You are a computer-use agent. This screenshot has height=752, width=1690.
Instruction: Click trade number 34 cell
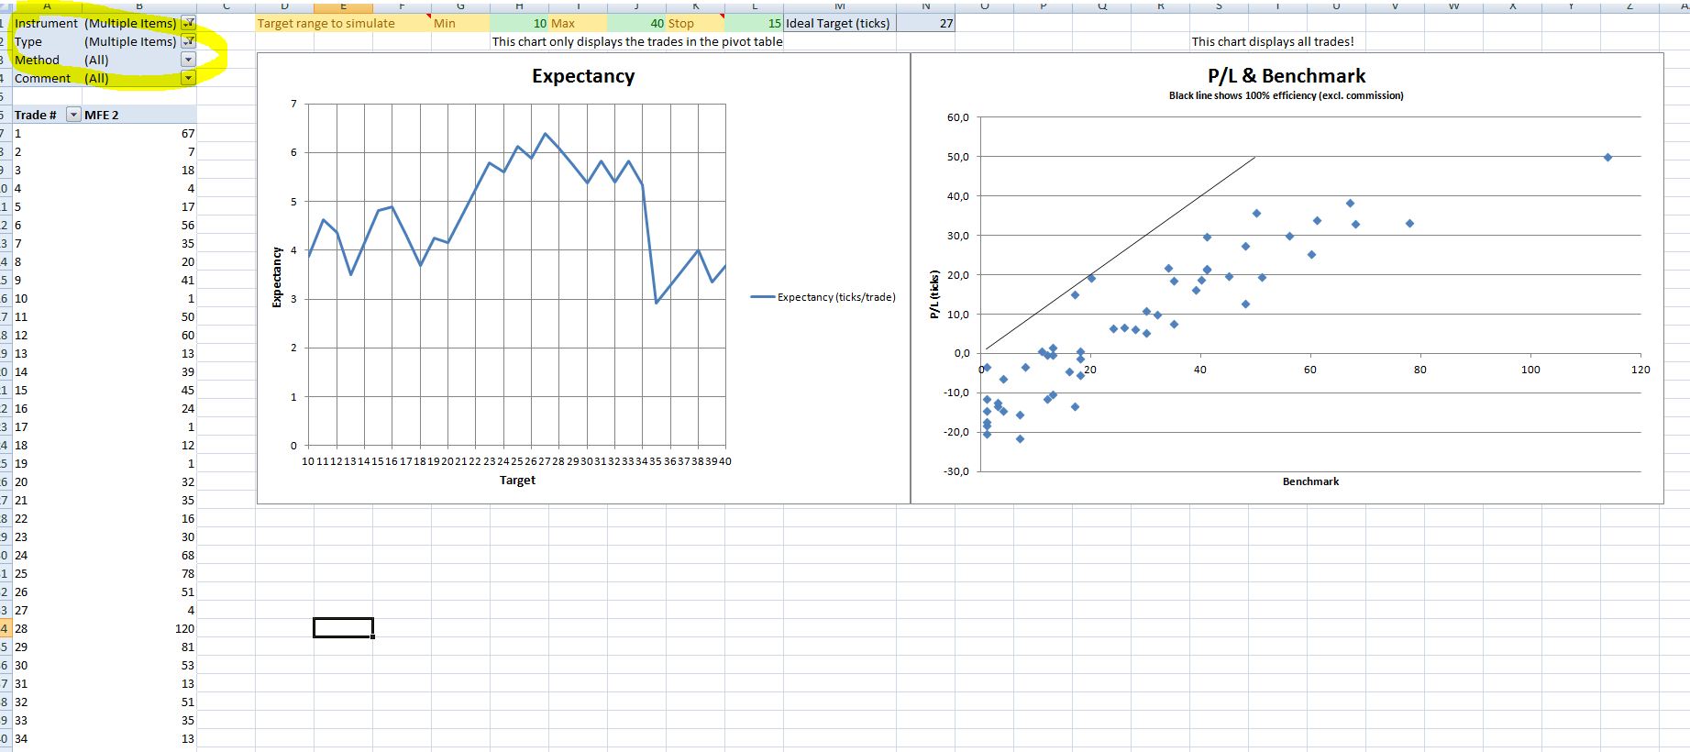click(x=46, y=738)
